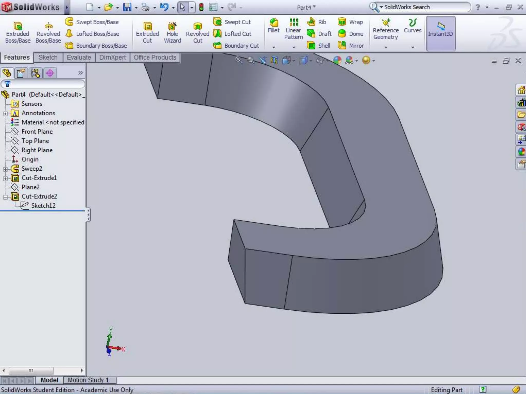Viewport: 526px width, 394px height.
Task: Select the Revolved Cut tool
Action: tap(197, 32)
